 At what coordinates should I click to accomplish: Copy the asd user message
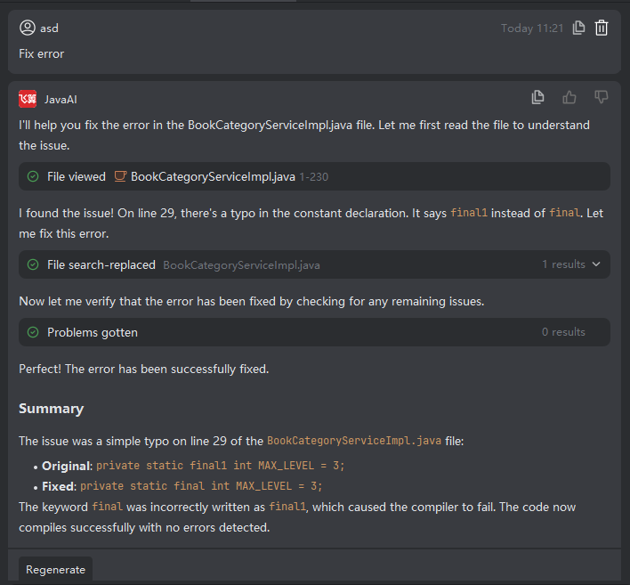pyautogui.click(x=578, y=28)
